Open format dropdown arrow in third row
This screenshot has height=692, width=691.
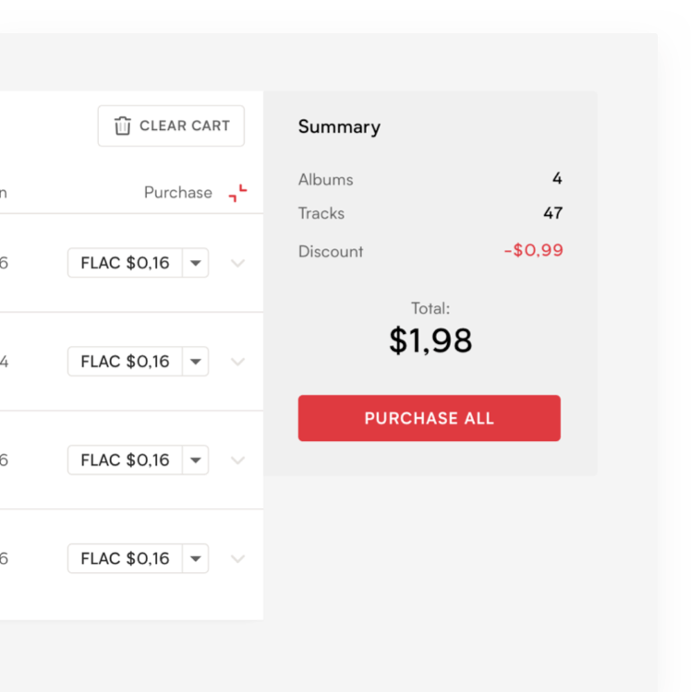click(195, 460)
